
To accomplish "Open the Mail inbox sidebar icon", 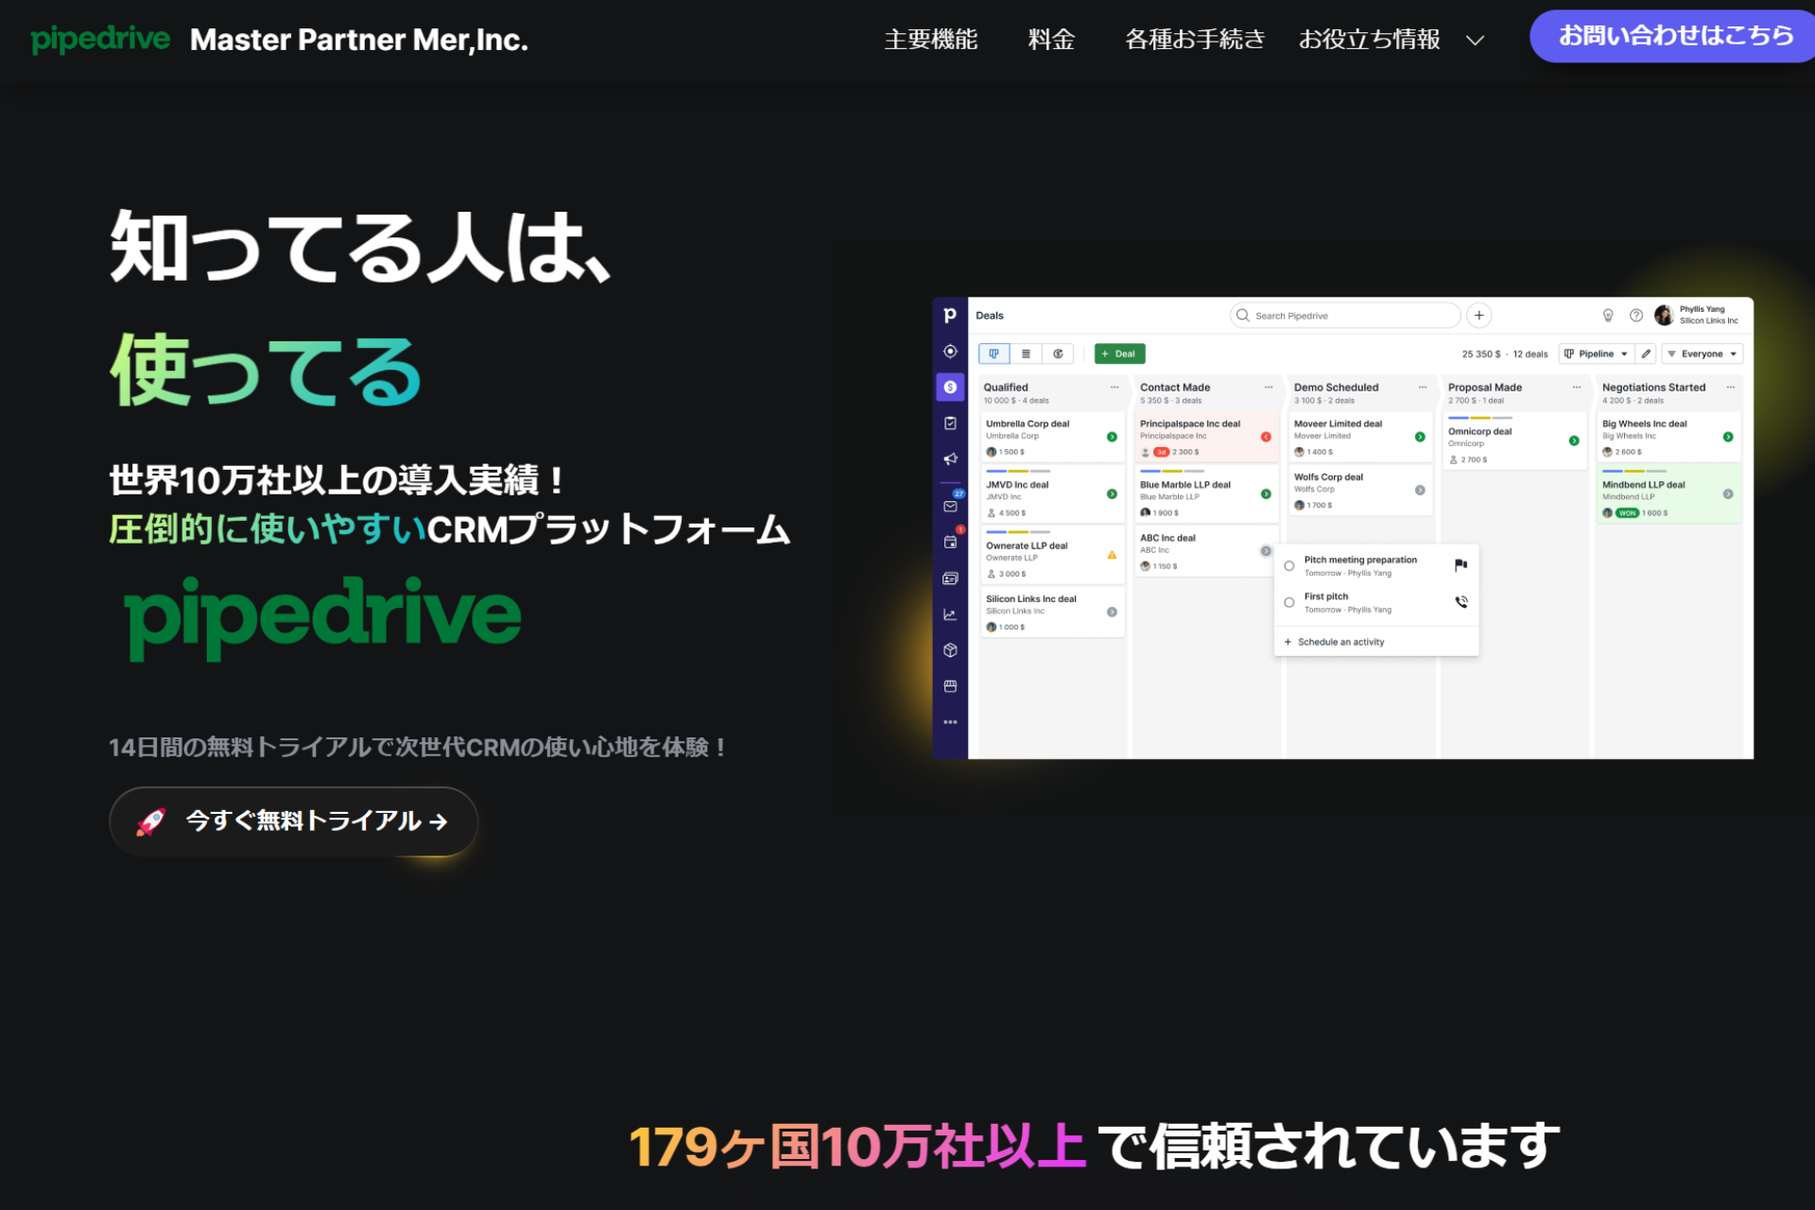I will tap(950, 507).
